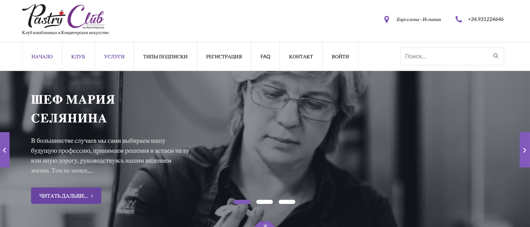Click the double chevron scroll-down icon
The image size is (530, 227).
coord(265,225)
